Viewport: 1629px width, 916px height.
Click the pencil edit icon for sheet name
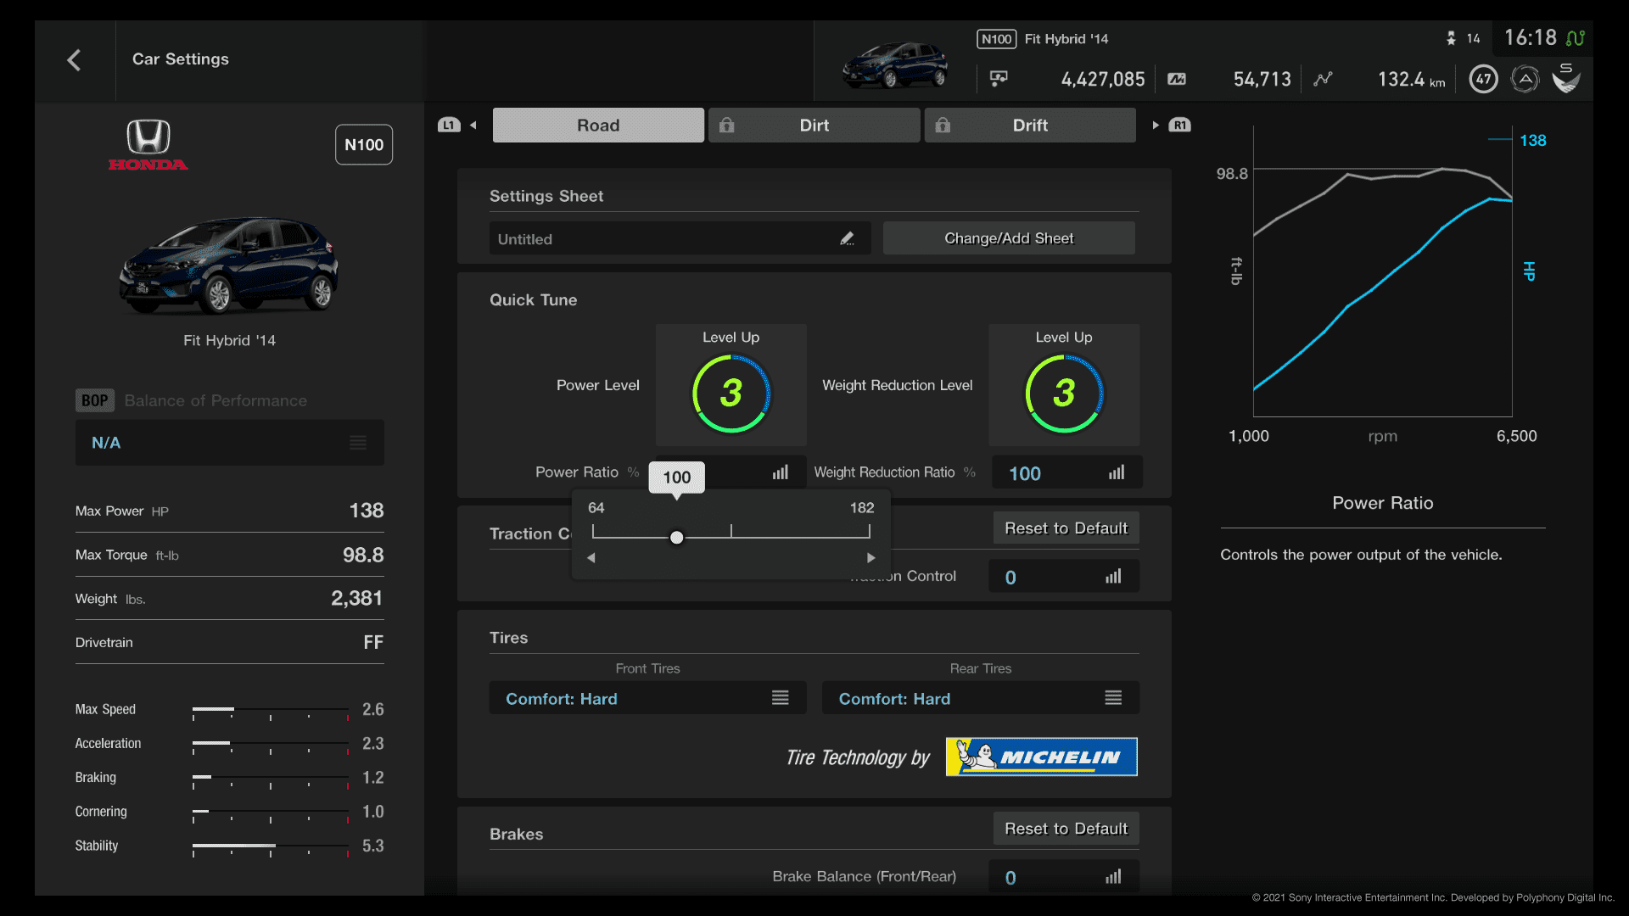847,239
